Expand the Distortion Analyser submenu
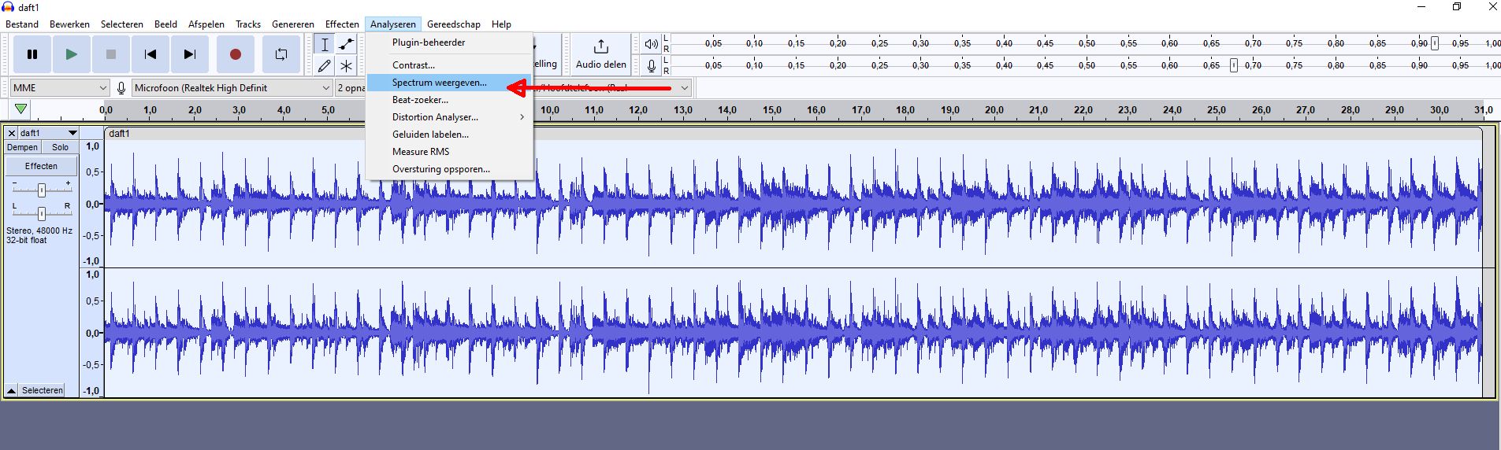 (x=450, y=117)
